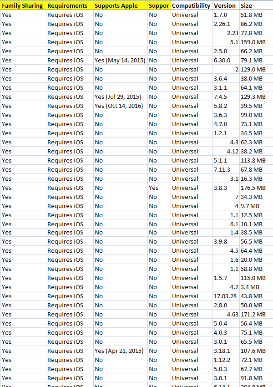Click the size cell 107.6 MB
Image resolution: width=273 pixels, height=387 pixels.
[x=256, y=351]
